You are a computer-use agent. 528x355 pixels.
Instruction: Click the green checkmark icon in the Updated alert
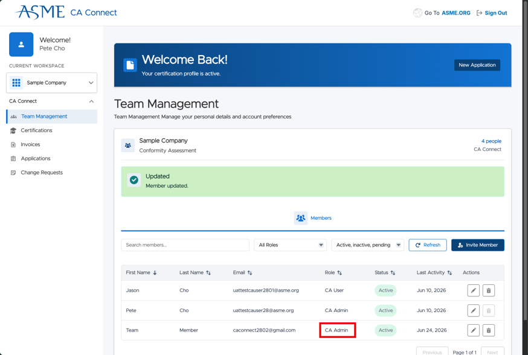pyautogui.click(x=134, y=180)
